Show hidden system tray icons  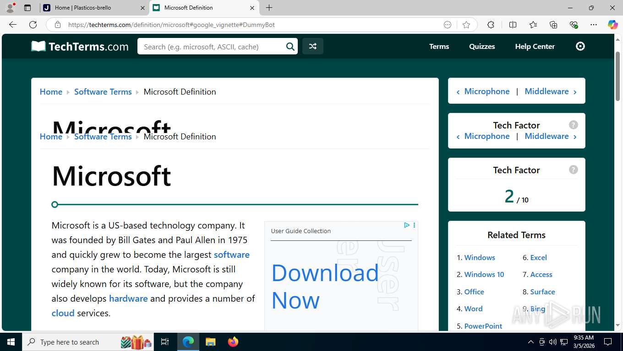tap(531, 342)
